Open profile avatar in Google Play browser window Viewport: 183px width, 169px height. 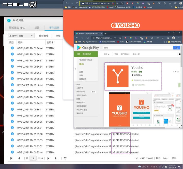point(174,38)
